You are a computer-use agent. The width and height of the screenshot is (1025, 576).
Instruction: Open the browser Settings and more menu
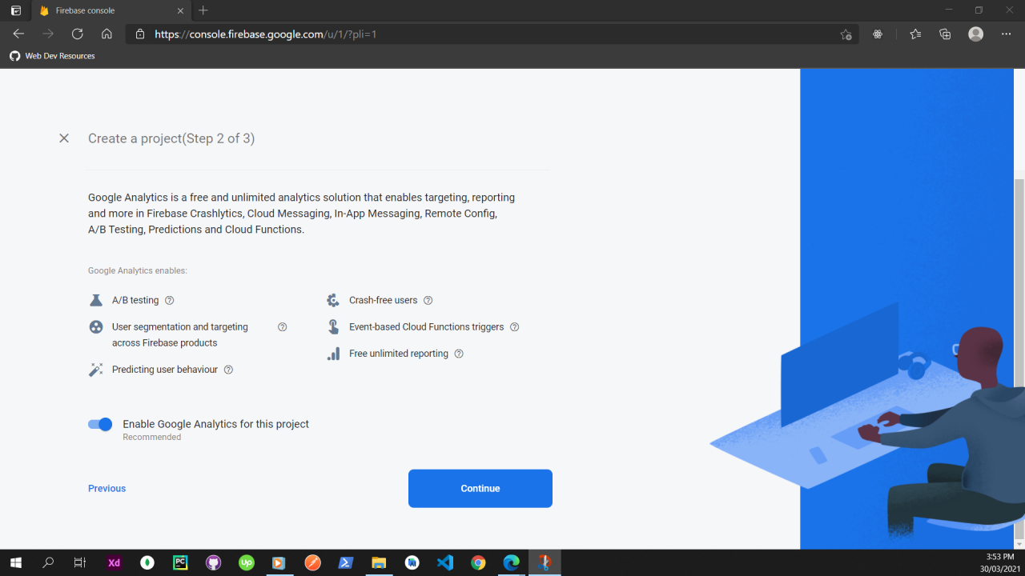click(x=1007, y=34)
